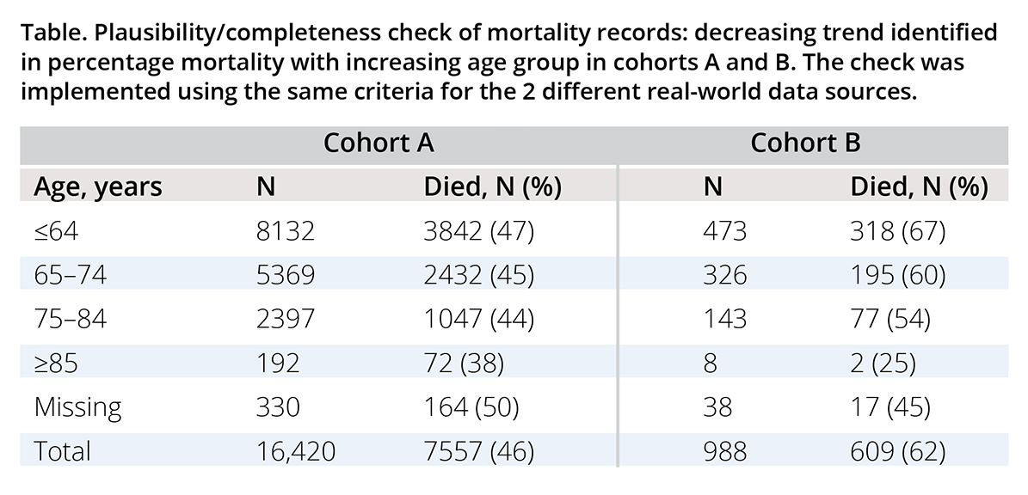1028x495 pixels.
Task: Select the cell showing 318 (67)
Action: click(x=899, y=231)
